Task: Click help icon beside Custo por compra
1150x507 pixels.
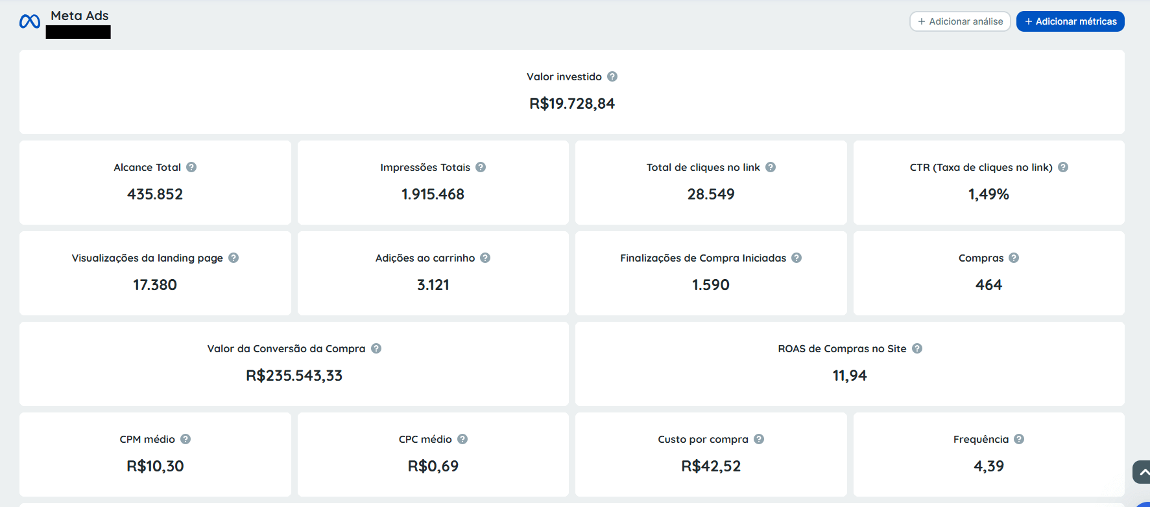Action: tap(759, 439)
